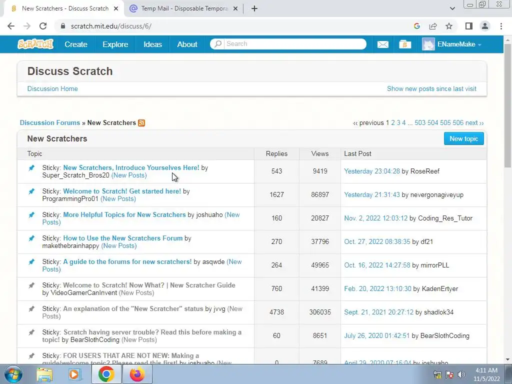
Task: Open How to Use the New Scratchers Forum
Action: pyautogui.click(x=123, y=238)
